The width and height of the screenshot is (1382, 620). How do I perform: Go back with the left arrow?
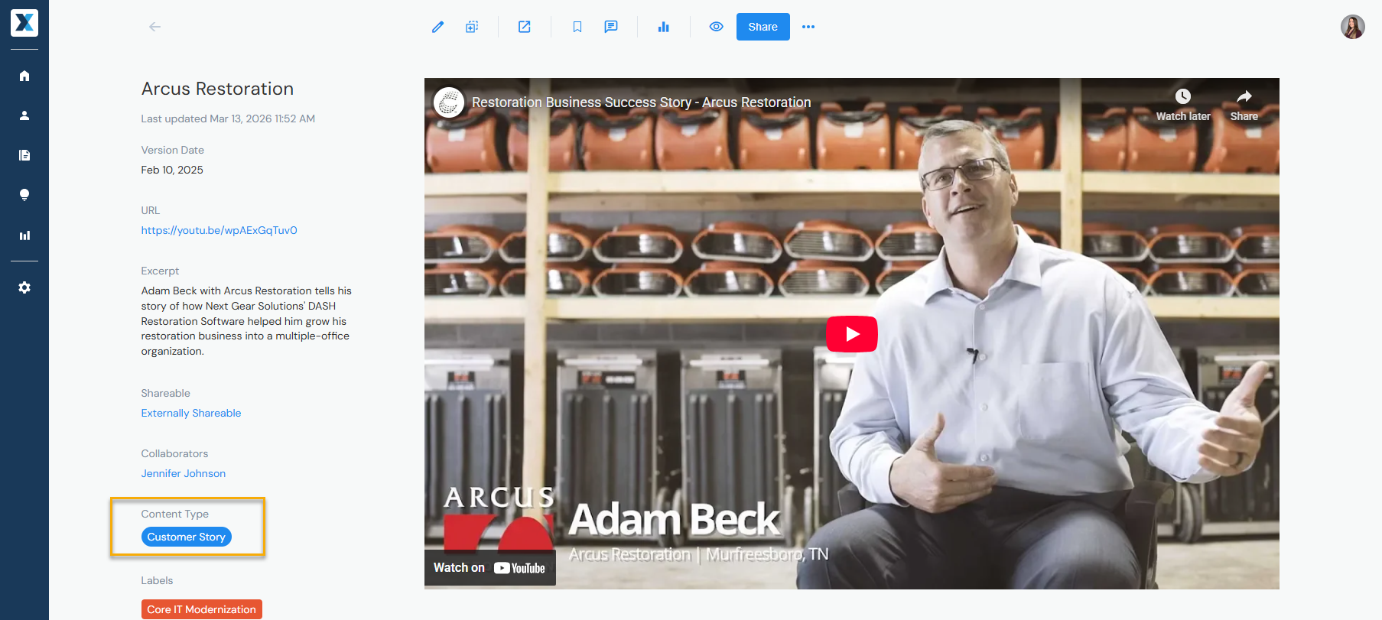point(154,27)
